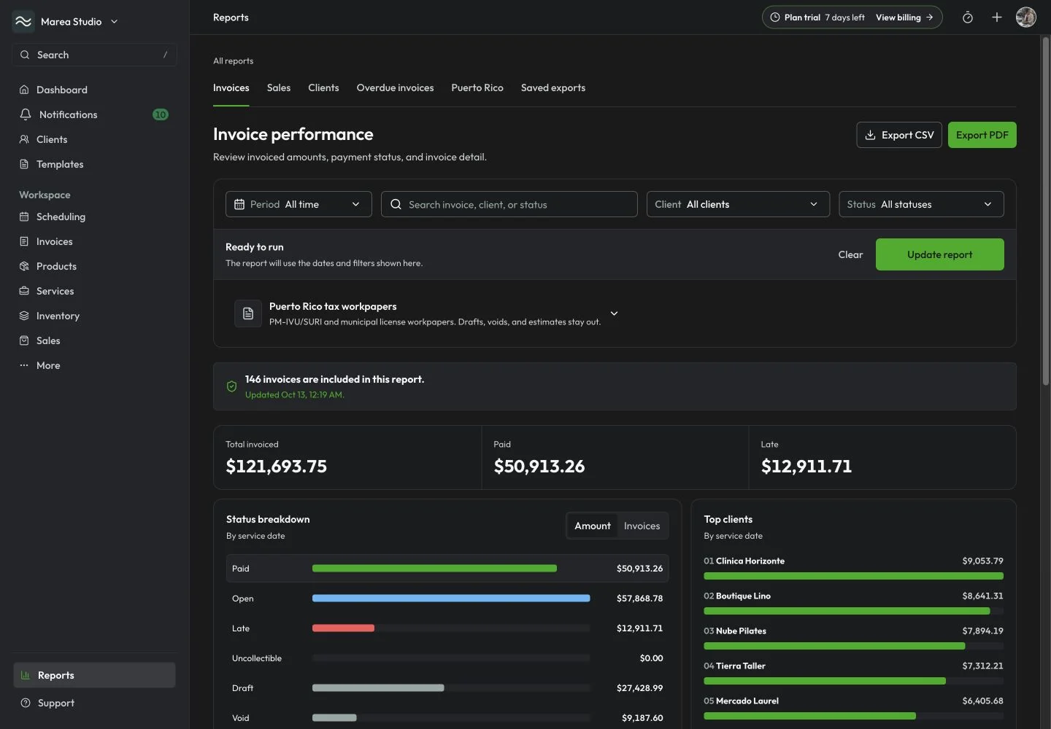Click the sidebar Search field
This screenshot has width=1051, height=729.
(95, 55)
